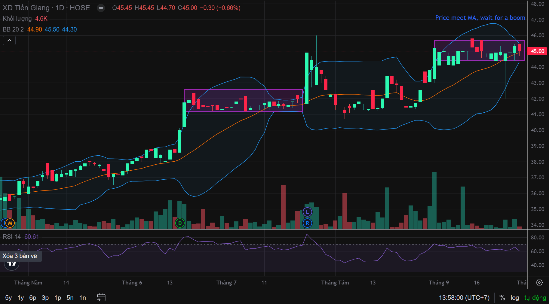Click the blue R event marker icon
The height and width of the screenshot is (304, 549).
pyautogui.click(x=307, y=223)
